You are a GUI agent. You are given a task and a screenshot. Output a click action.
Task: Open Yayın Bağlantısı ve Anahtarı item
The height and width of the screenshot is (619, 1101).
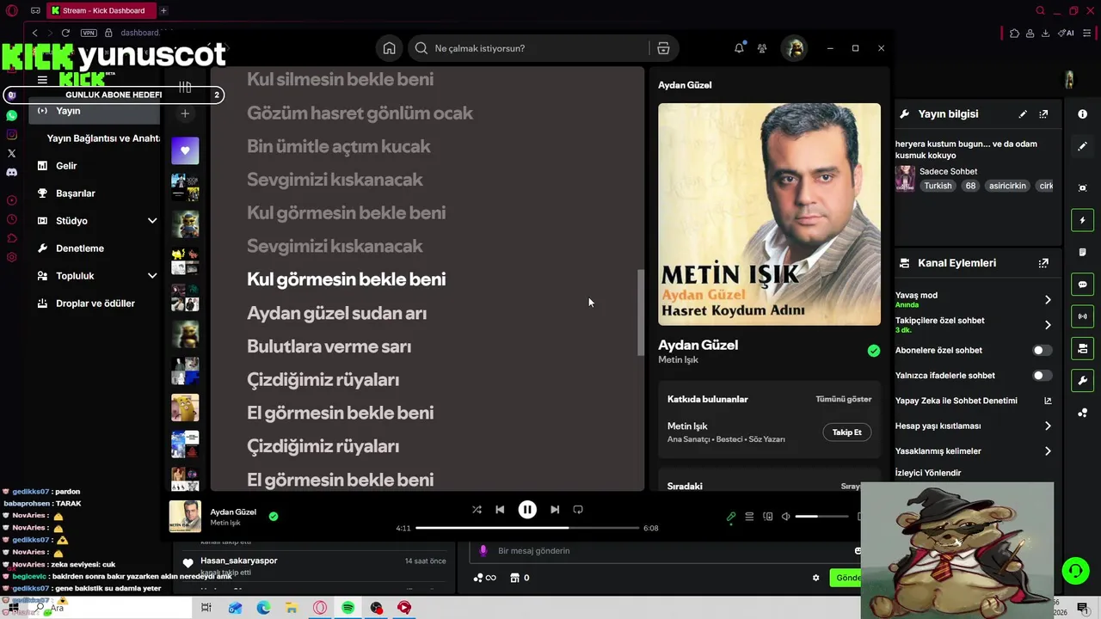coord(103,138)
